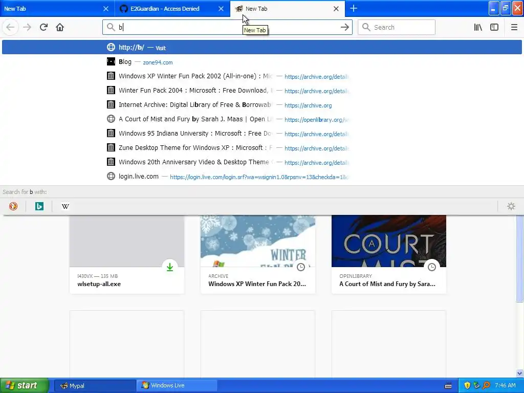524x393 pixels.
Task: Choose Windows 20th Anniversary Video suggestion
Action: pos(261,162)
